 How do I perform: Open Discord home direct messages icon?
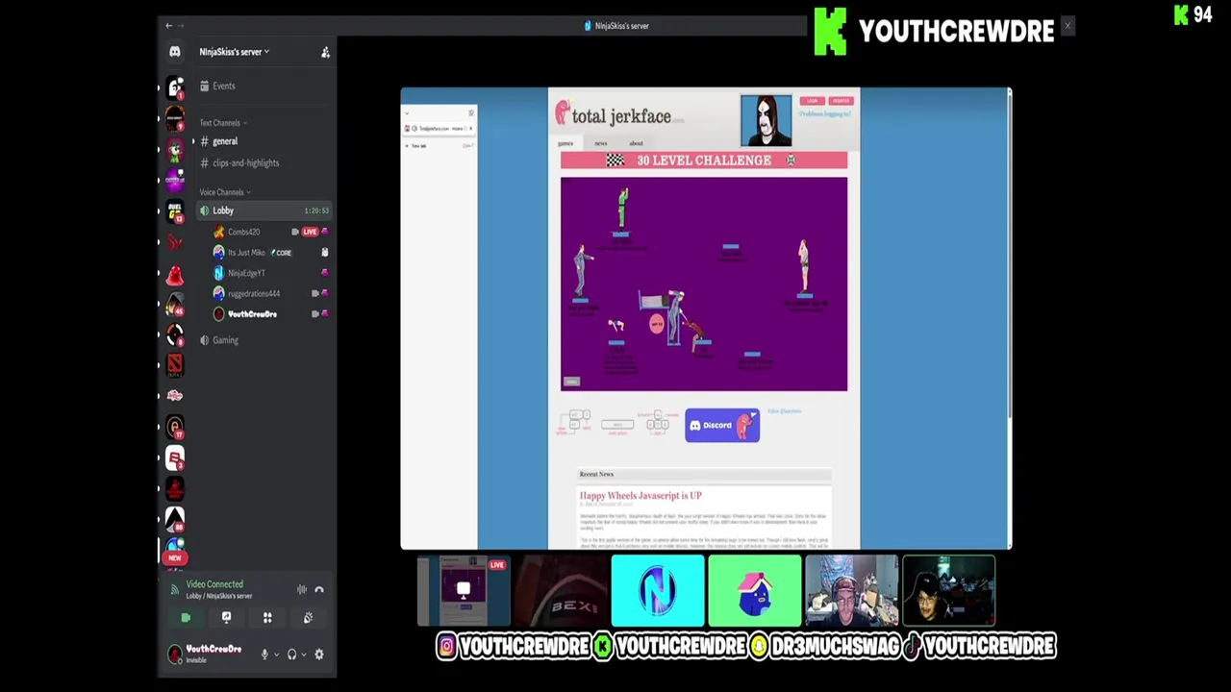tap(174, 52)
